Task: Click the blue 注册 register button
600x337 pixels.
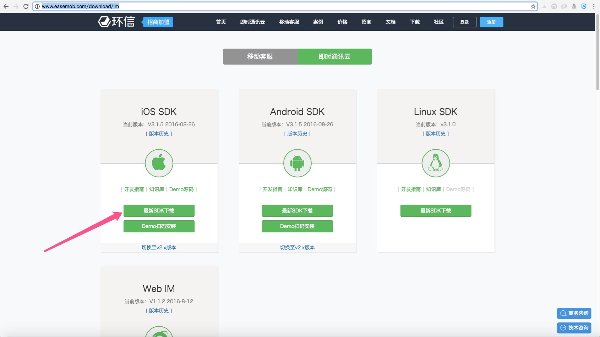Action: tap(491, 22)
